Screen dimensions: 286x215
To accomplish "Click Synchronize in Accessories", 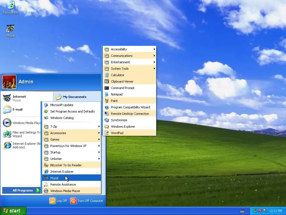I will pos(130,120).
